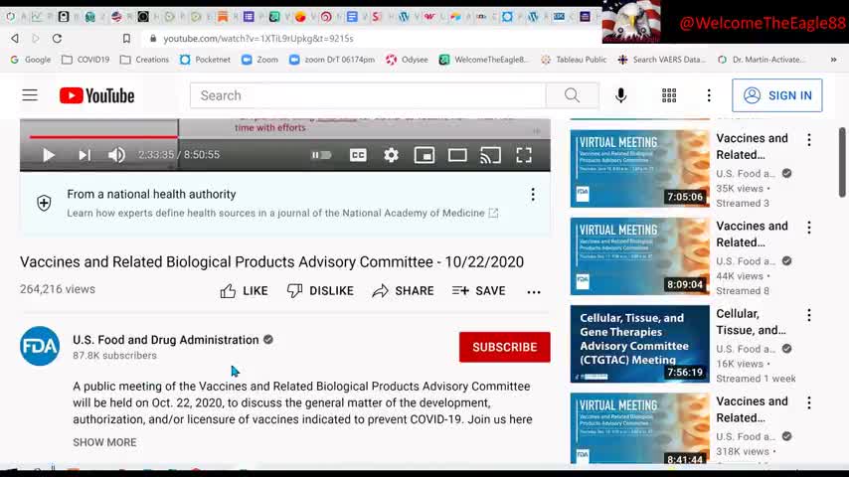
Task: Enter full screen mode
Action: [524, 155]
